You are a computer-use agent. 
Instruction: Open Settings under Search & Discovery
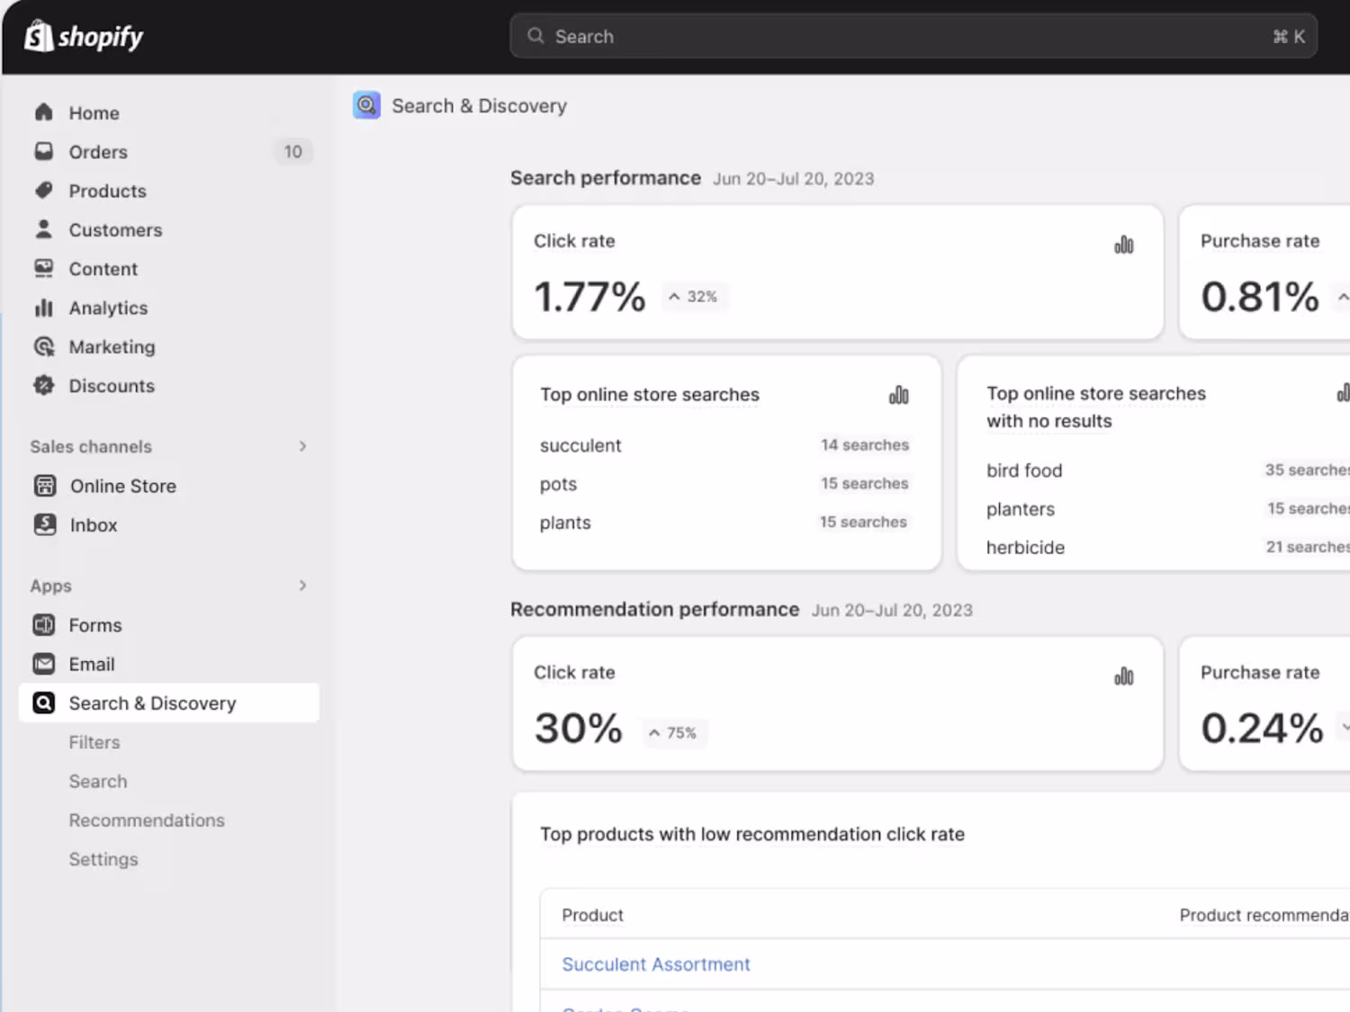click(x=103, y=859)
